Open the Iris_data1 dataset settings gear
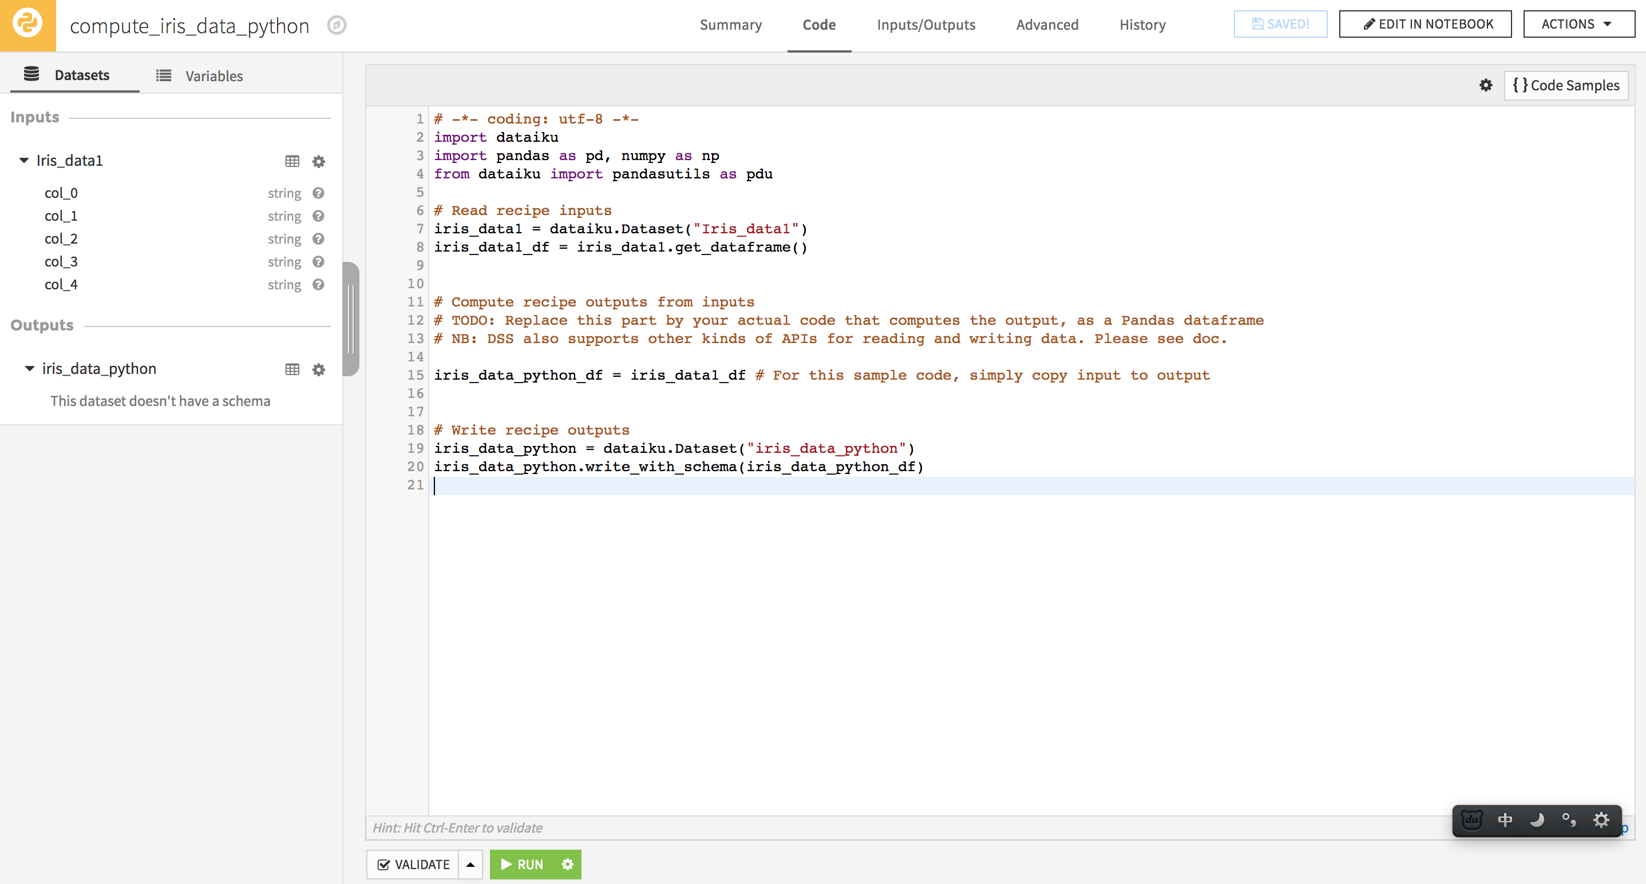 click(318, 161)
